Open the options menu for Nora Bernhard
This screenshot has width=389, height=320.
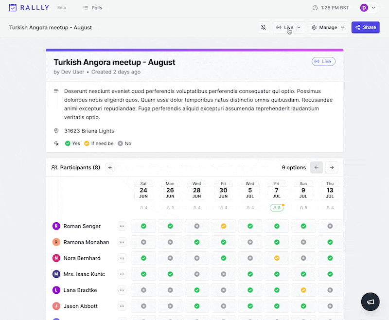tap(122, 258)
